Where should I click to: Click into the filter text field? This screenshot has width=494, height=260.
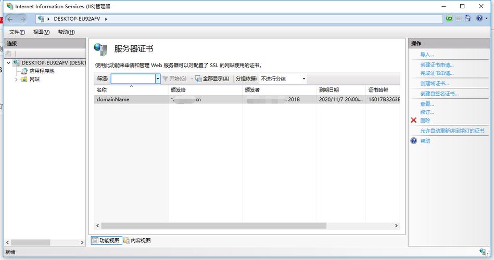(133, 79)
